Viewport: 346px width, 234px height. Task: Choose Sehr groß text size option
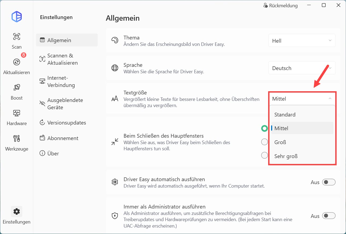[x=302, y=156]
